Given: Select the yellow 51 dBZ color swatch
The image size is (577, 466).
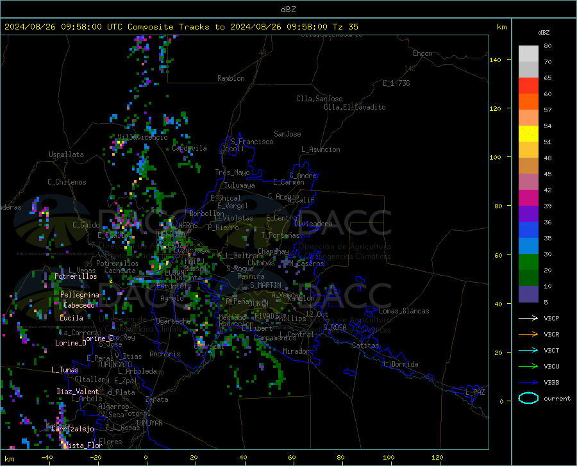Looking at the screenshot, I should point(528,134).
